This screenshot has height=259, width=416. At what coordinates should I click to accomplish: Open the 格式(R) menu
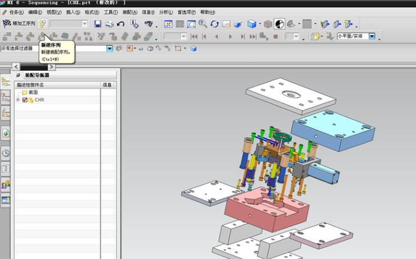coord(92,12)
